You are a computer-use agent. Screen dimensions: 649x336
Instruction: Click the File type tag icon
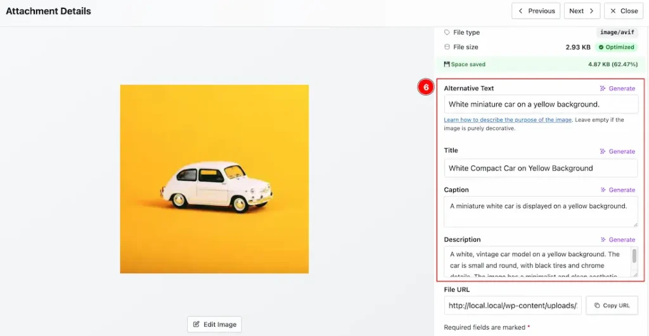447,32
